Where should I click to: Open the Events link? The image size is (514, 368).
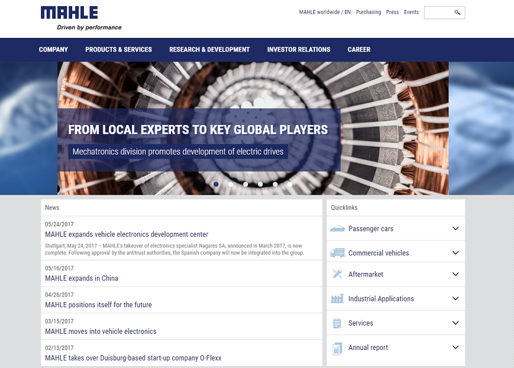[x=411, y=12]
